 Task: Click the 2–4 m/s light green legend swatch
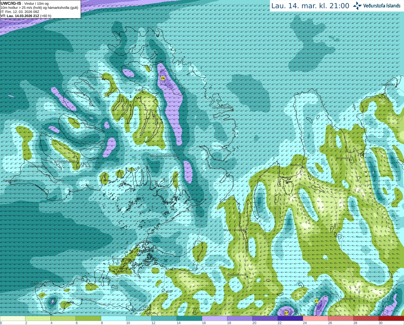pos(38,318)
